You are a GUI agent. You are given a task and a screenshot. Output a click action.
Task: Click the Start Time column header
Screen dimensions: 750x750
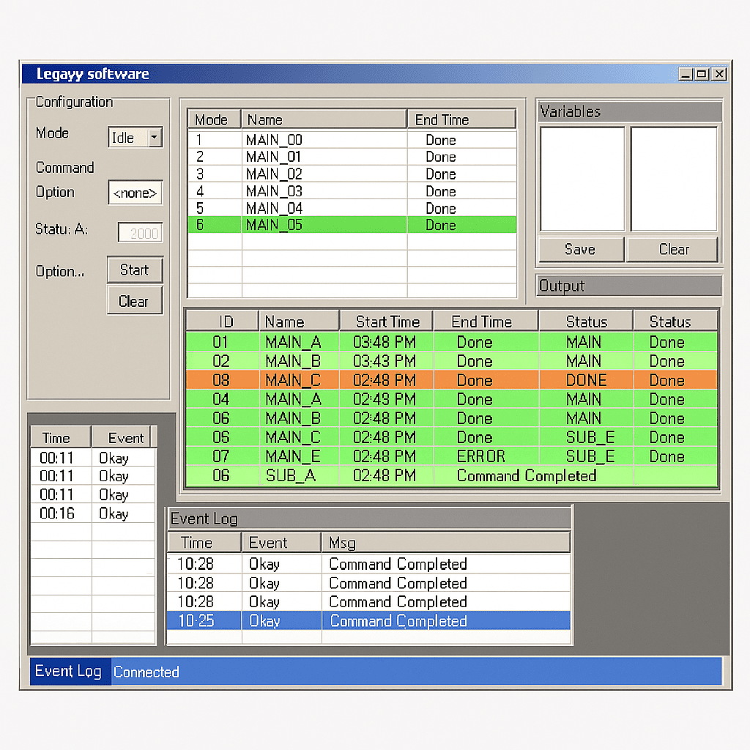coord(387,322)
